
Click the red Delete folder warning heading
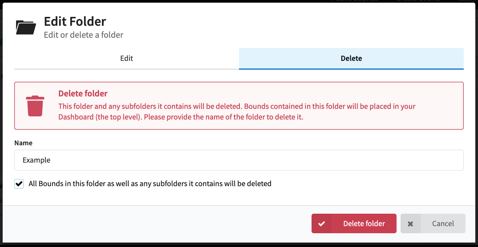click(x=83, y=93)
